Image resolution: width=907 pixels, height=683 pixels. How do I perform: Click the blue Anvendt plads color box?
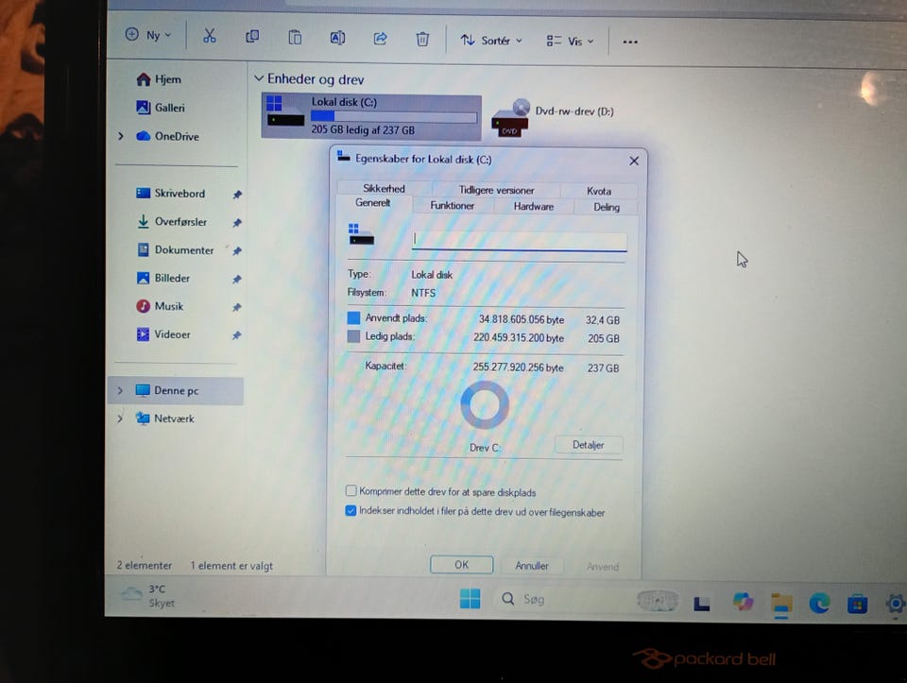coord(353,318)
